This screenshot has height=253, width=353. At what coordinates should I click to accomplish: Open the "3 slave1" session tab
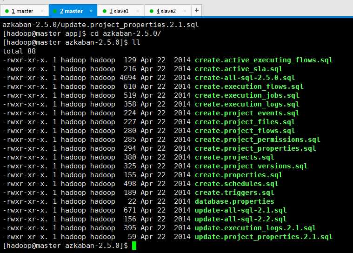pos(120,11)
